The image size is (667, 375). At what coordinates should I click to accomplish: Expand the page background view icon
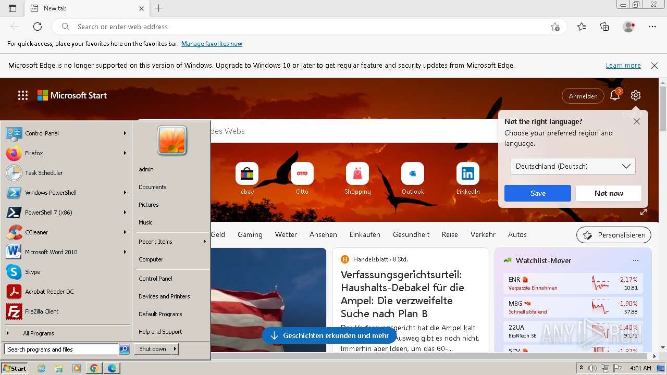pyautogui.click(x=644, y=212)
